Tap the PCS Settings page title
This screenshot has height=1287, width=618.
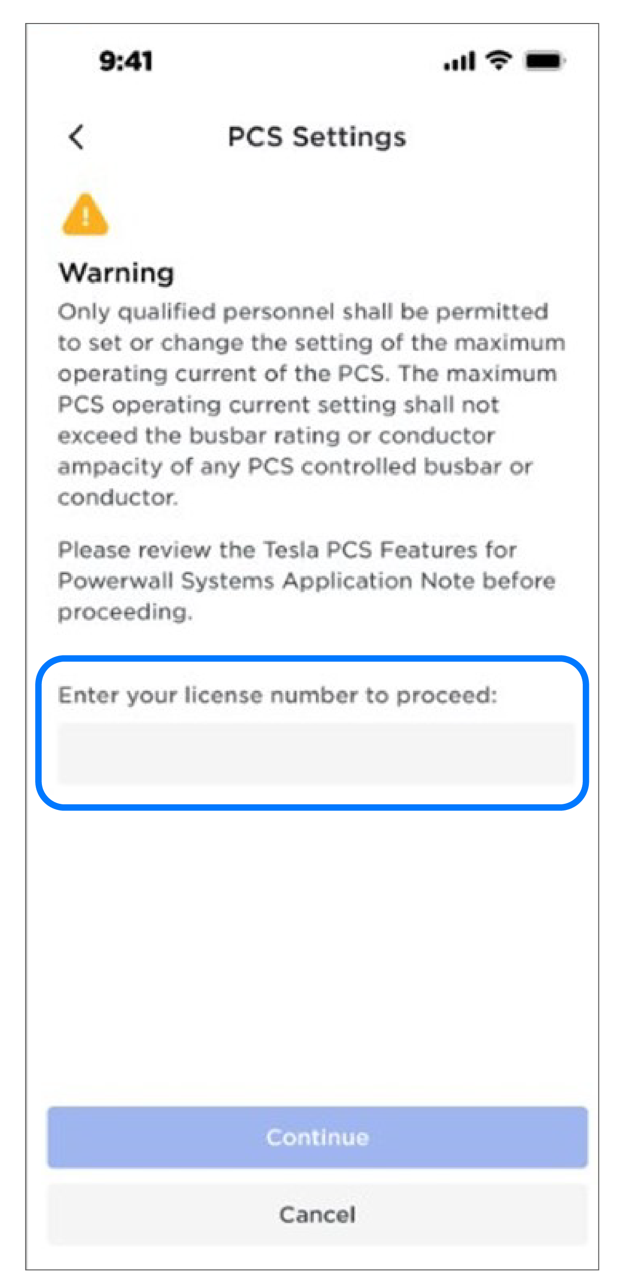point(317,137)
